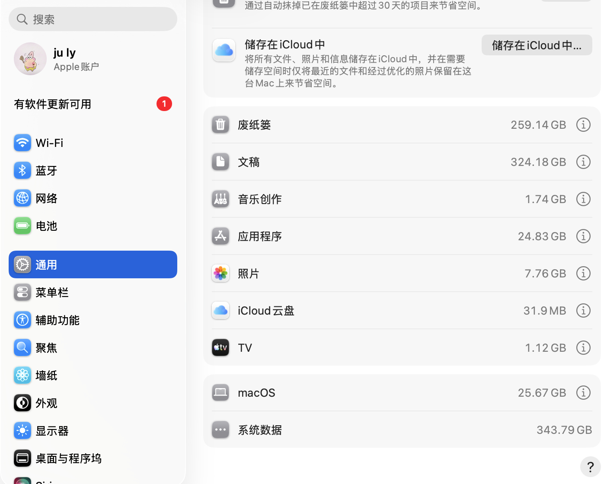Click the 桌面与程序坞 dock icon
This screenshot has width=607, height=484.
coord(22,458)
